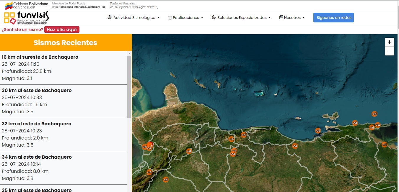
Task: Click Profundidad: 1.5 km text
Action: [x=25, y=105]
